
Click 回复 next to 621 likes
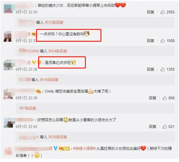(x=152, y=127)
